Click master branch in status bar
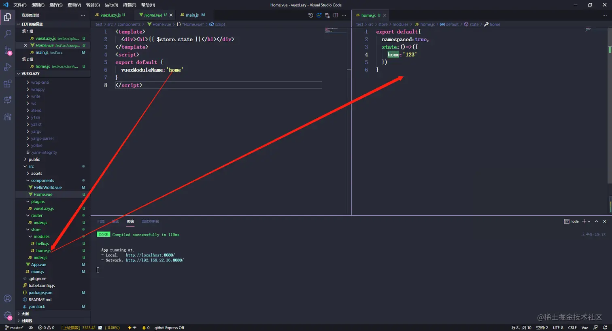612x331 pixels. (14, 328)
